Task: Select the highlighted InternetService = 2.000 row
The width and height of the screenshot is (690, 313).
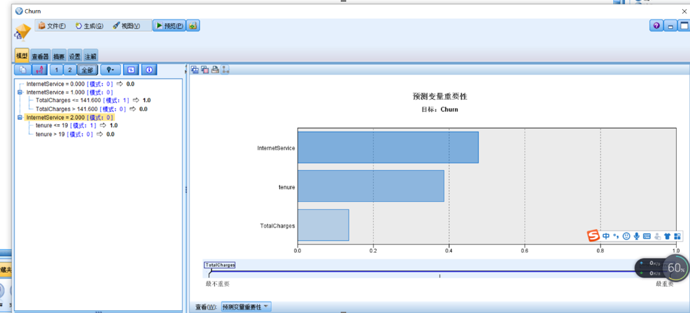Action: [x=70, y=117]
